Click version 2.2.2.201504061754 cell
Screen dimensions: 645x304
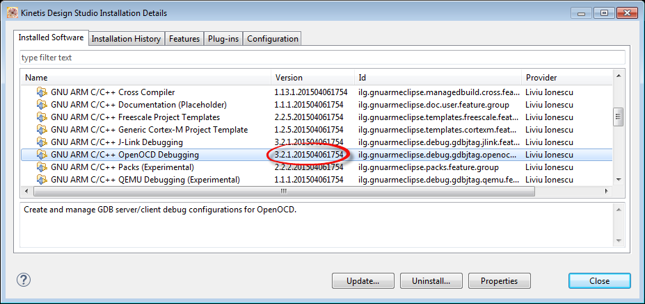coord(309,167)
